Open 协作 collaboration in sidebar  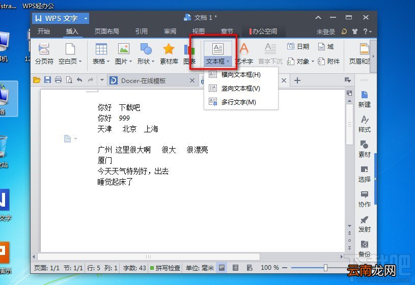pyautogui.click(x=365, y=198)
